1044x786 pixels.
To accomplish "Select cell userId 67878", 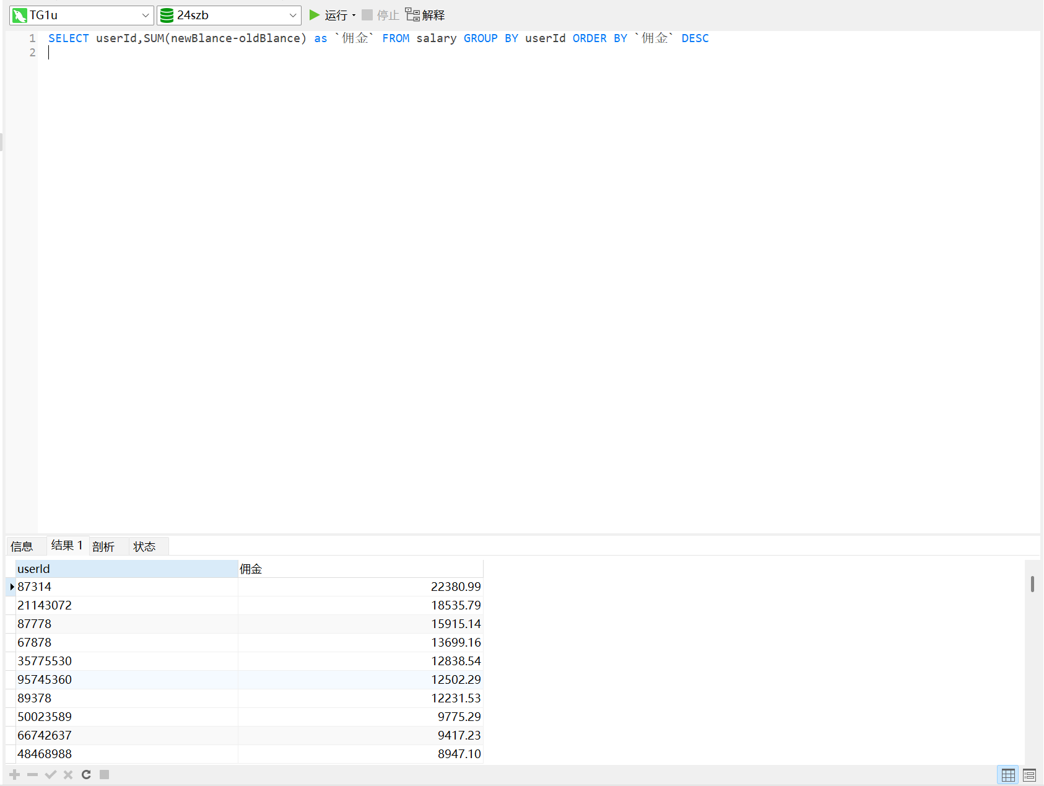I will click(127, 642).
